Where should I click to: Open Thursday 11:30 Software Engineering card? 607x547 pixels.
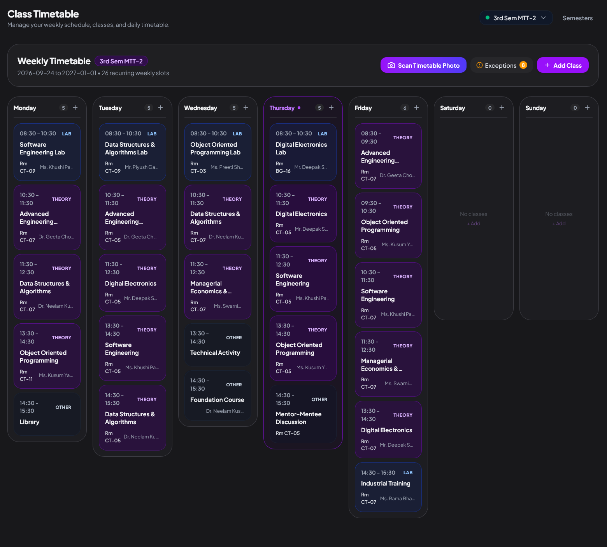tap(303, 279)
